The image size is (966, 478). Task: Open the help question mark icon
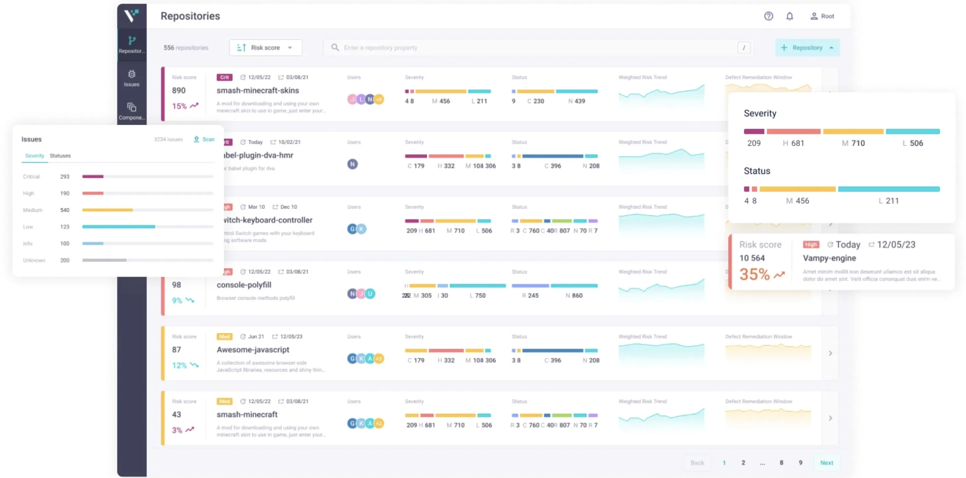coord(768,16)
